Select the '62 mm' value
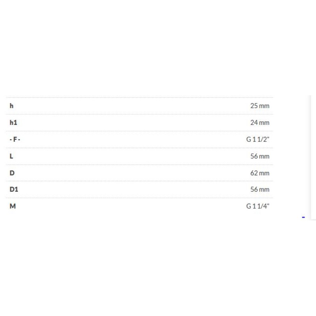 (x=260, y=173)
